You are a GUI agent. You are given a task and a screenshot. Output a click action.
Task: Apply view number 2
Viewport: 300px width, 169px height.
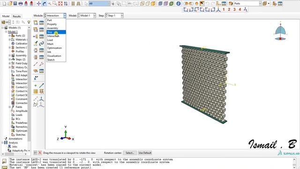click(229, 9)
